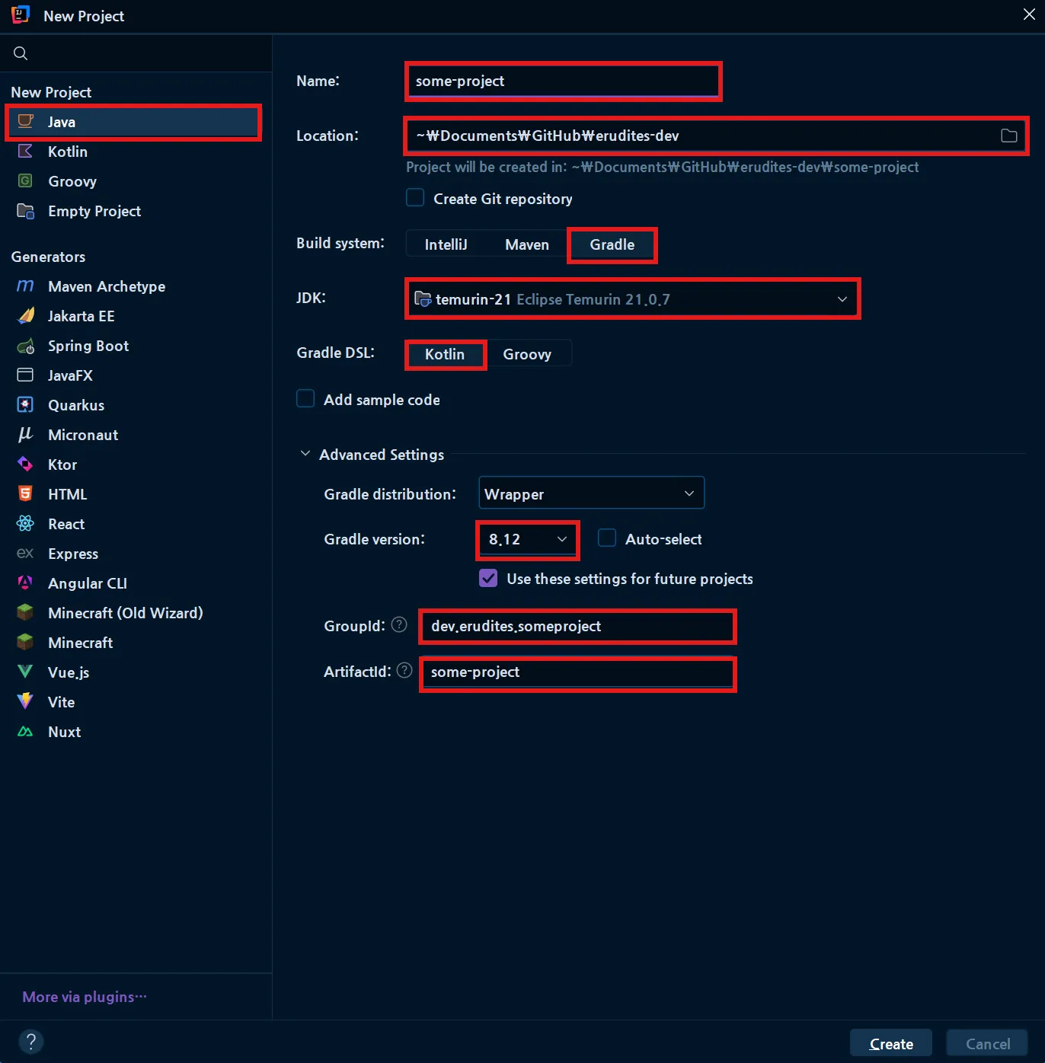Select the Quarkus generator icon
This screenshot has width=1045, height=1063.
[26, 405]
